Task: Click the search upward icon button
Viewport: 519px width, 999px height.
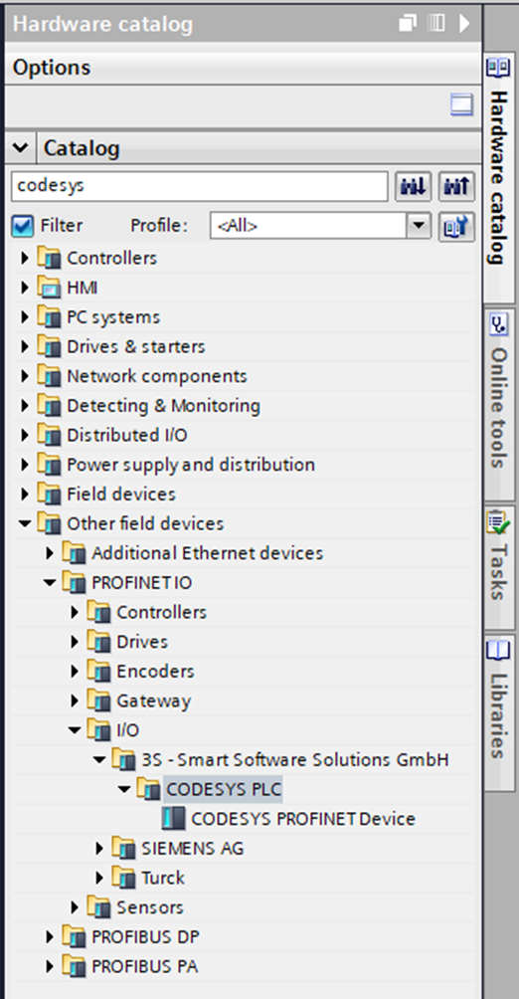Action: (456, 186)
